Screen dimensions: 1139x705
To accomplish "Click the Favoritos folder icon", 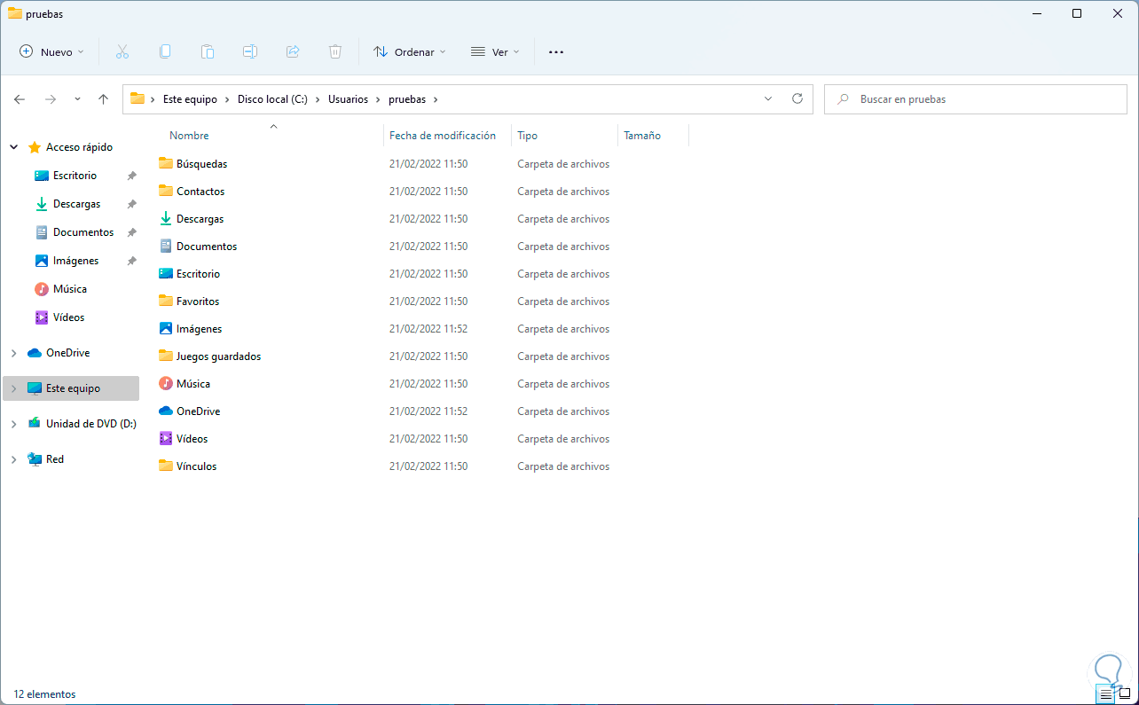I will (165, 301).
